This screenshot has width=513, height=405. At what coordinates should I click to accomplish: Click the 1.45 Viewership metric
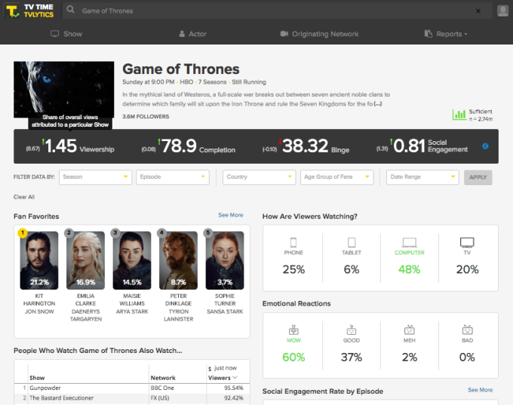click(x=70, y=146)
